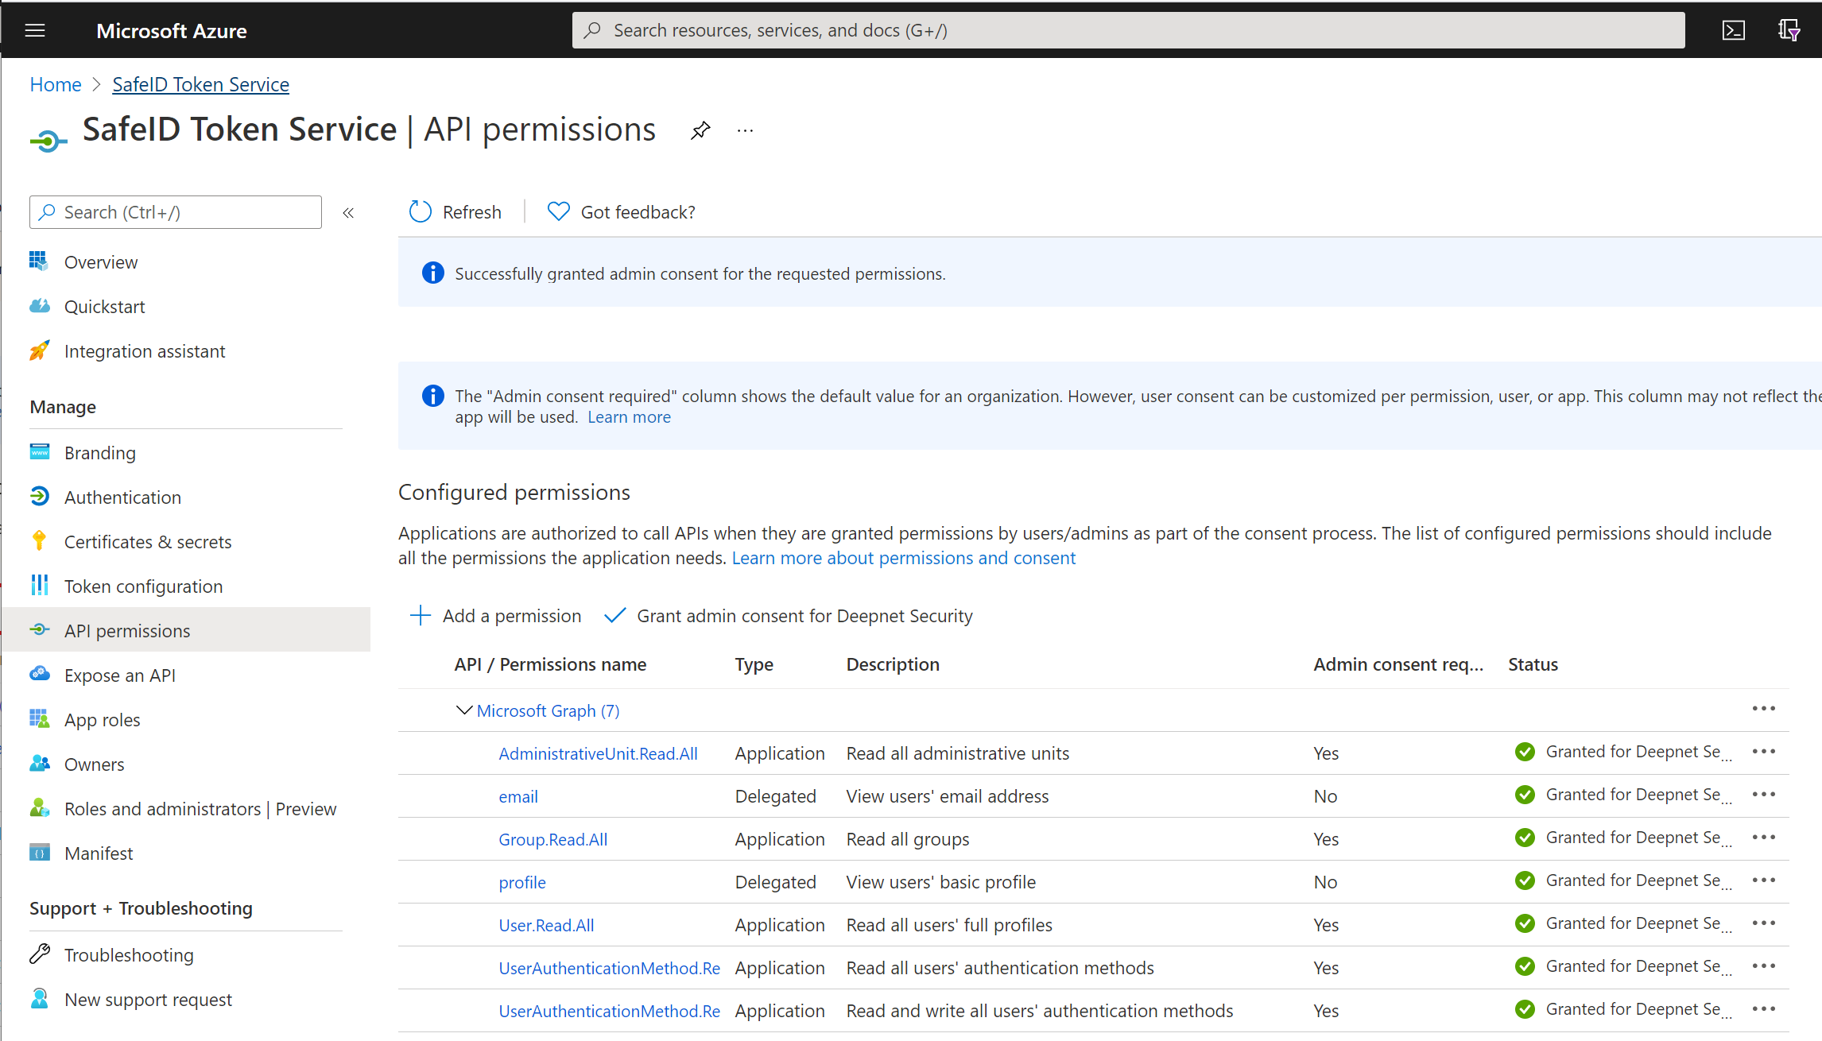
Task: Pin the API permissions blade
Action: click(700, 130)
